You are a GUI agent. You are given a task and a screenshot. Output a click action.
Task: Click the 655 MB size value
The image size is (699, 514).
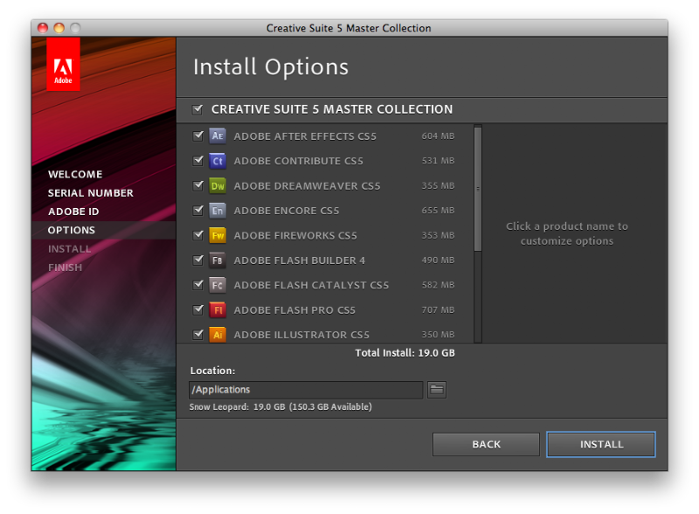tap(438, 210)
